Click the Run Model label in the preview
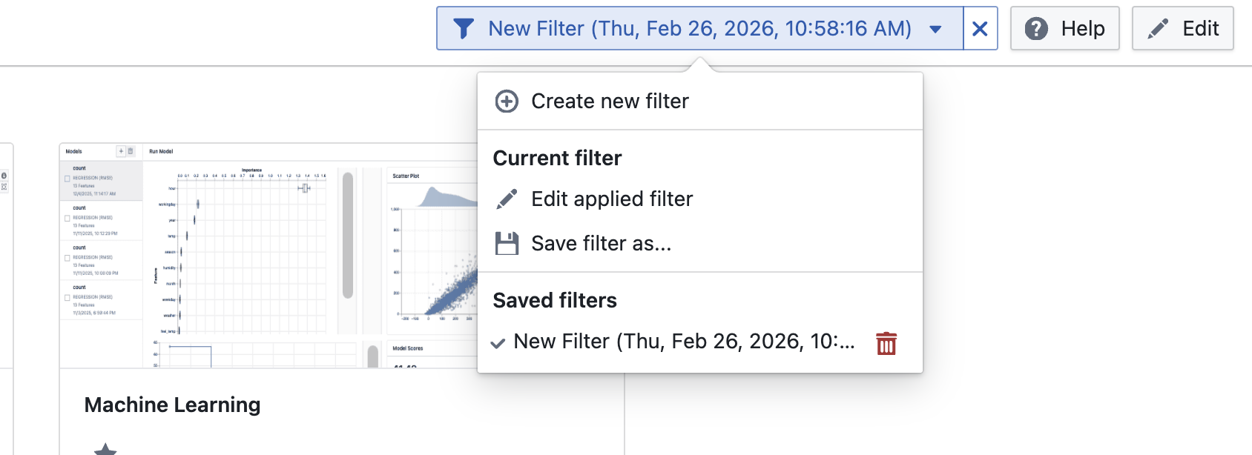 tap(161, 151)
